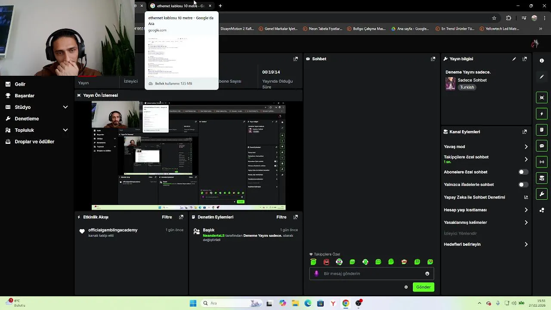Click the lightning bolt quick action icon

pos(542,114)
